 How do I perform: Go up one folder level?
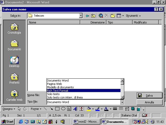tap(93, 16)
